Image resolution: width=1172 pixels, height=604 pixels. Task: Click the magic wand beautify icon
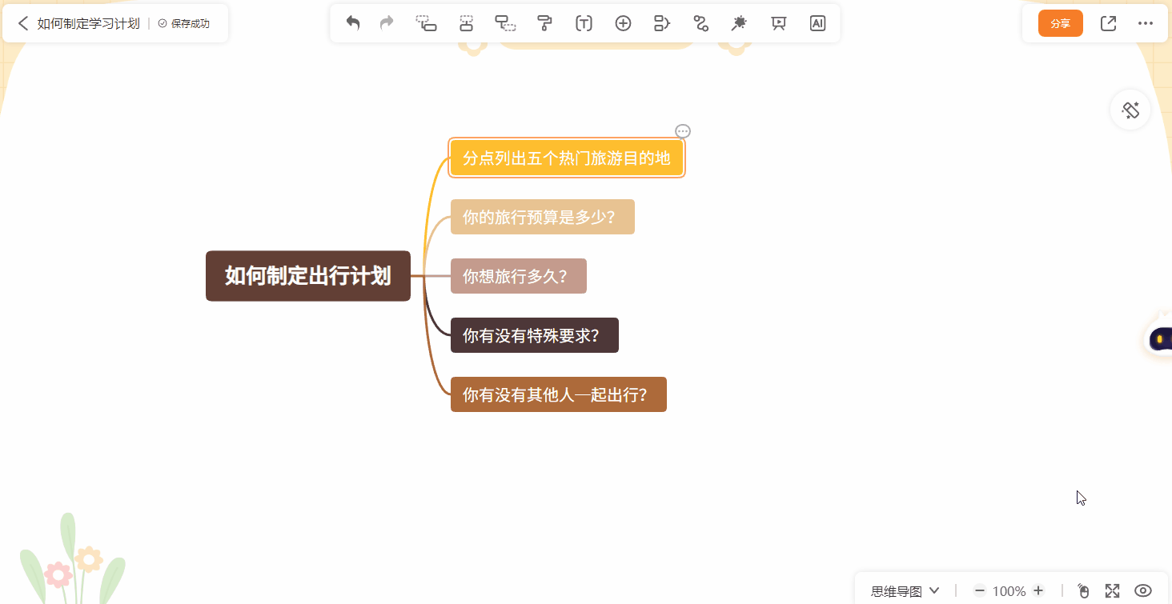(739, 23)
